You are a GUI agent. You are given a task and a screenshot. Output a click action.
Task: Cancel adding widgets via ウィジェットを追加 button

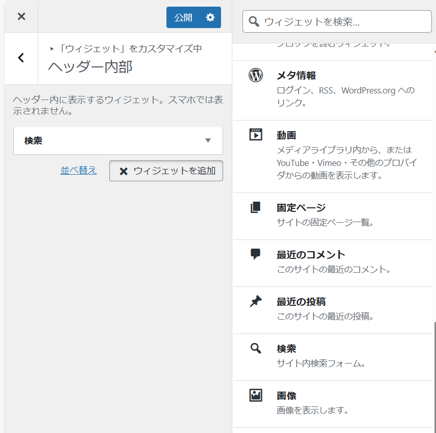click(x=166, y=171)
